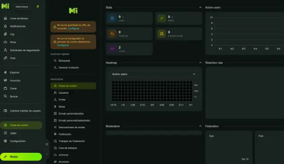
Task: Click the Misskey Mi logo in sidebar
Action: (5, 6)
